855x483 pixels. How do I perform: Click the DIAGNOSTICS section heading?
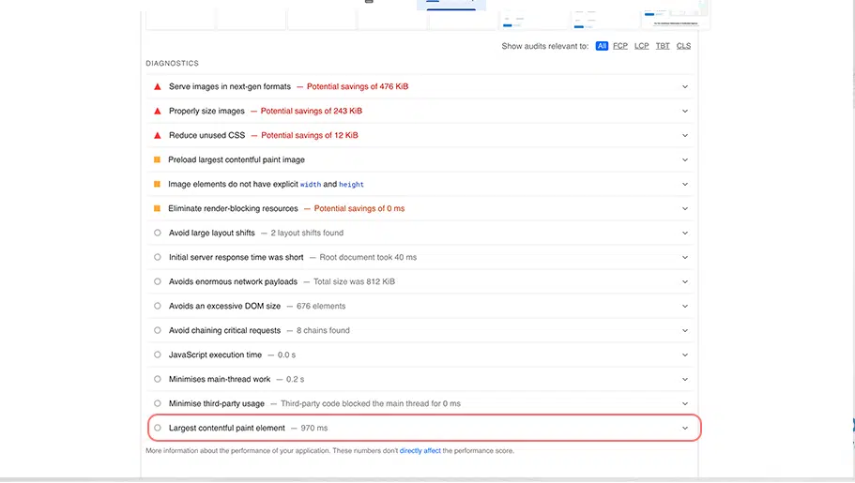click(172, 63)
